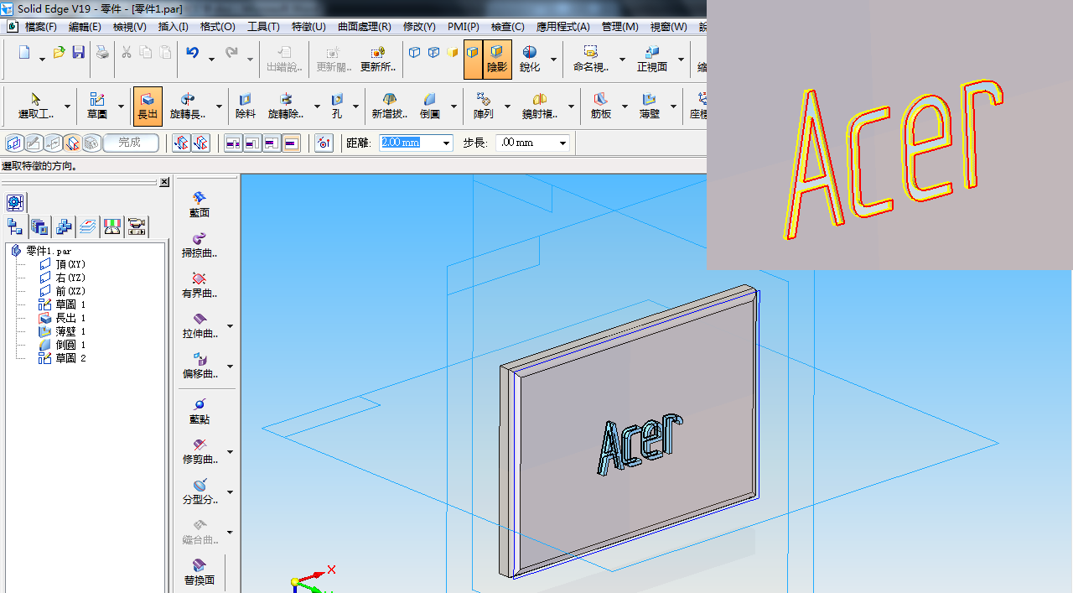The width and height of the screenshot is (1073, 593).
Task: Click the Undo arrow icon
Action: 192,53
